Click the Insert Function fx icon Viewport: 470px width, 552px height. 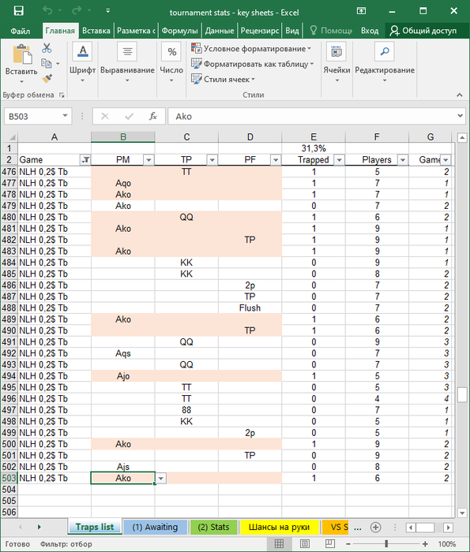152,116
